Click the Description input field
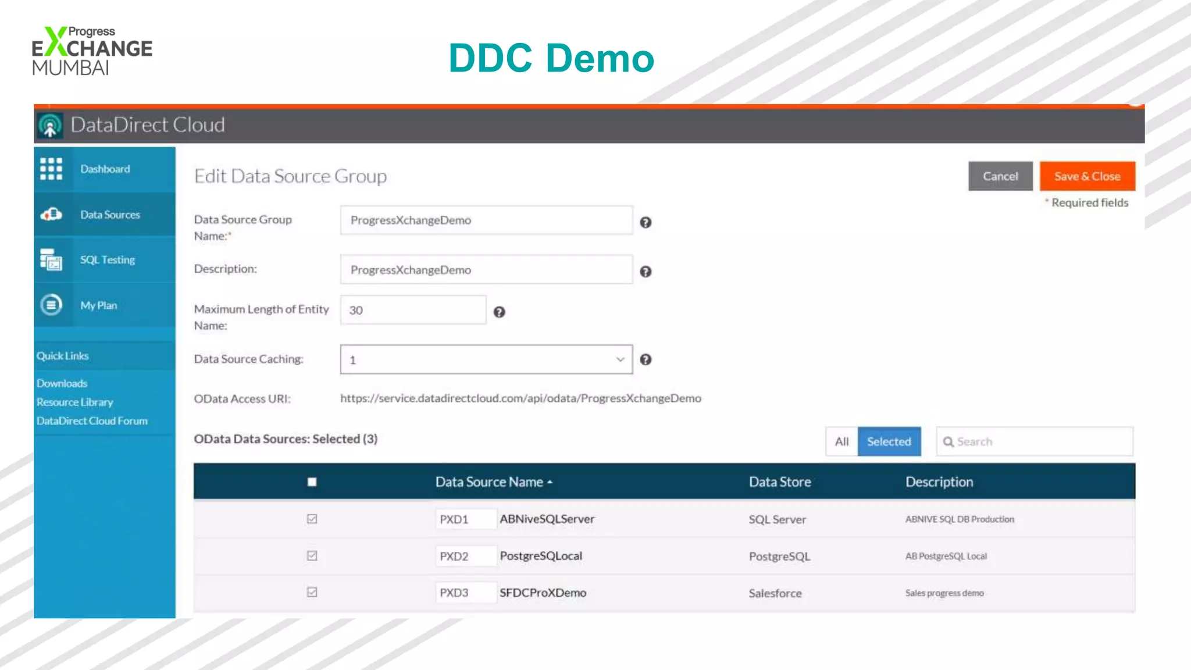This screenshot has height=670, width=1191. pos(486,269)
